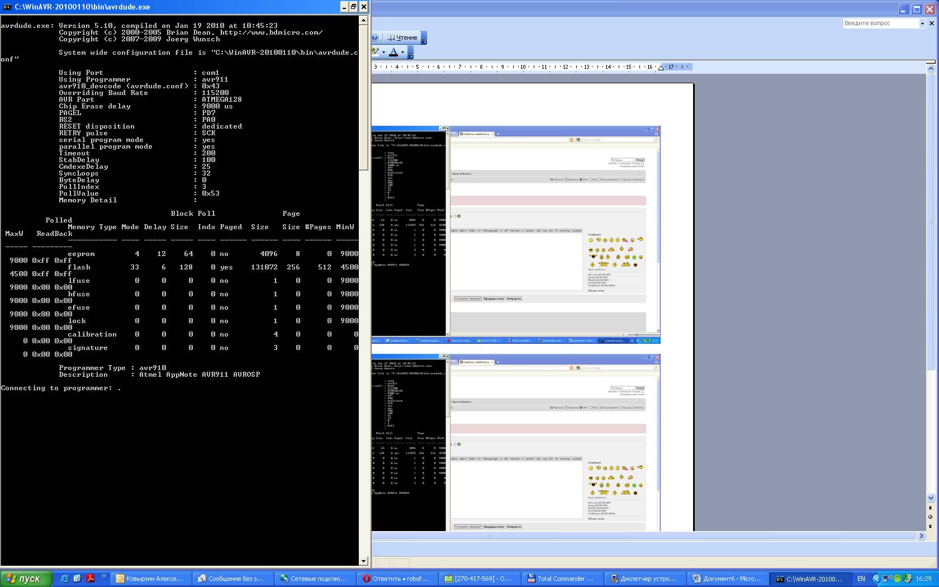This screenshot has width=939, height=587.
Task: Jump to next page with double-down arrow
Action: [931, 526]
